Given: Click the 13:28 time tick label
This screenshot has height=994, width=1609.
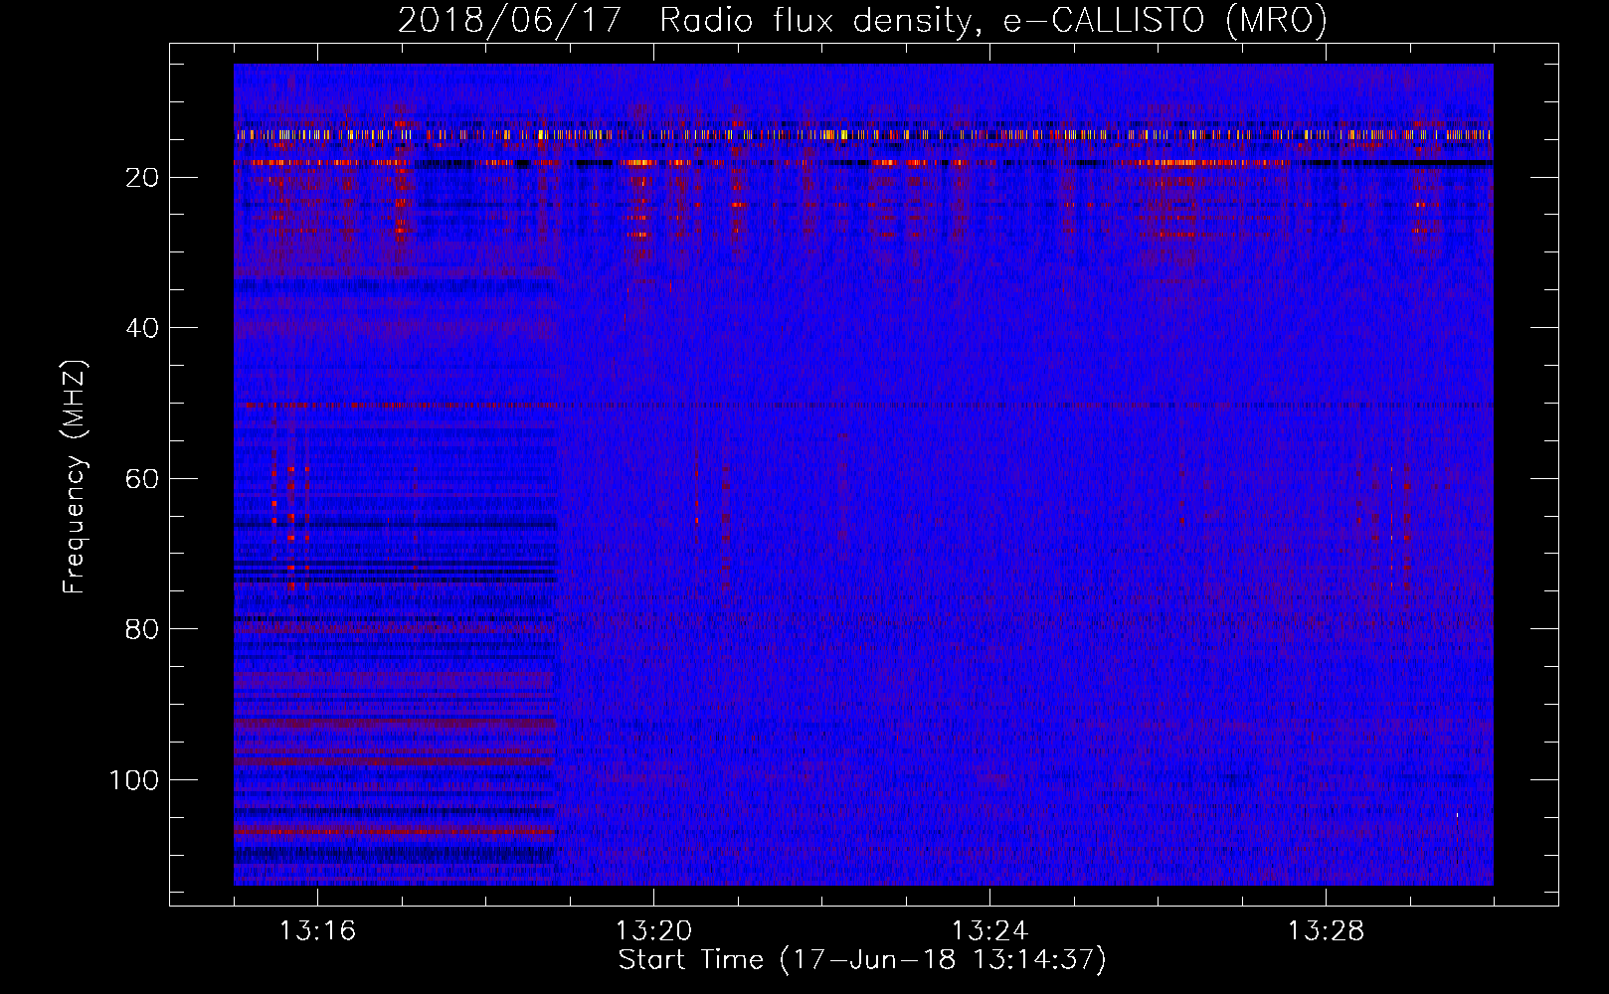Looking at the screenshot, I should [1326, 931].
